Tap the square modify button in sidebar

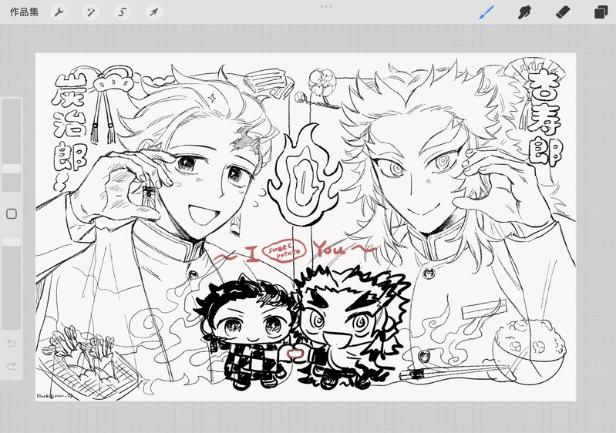[12, 214]
